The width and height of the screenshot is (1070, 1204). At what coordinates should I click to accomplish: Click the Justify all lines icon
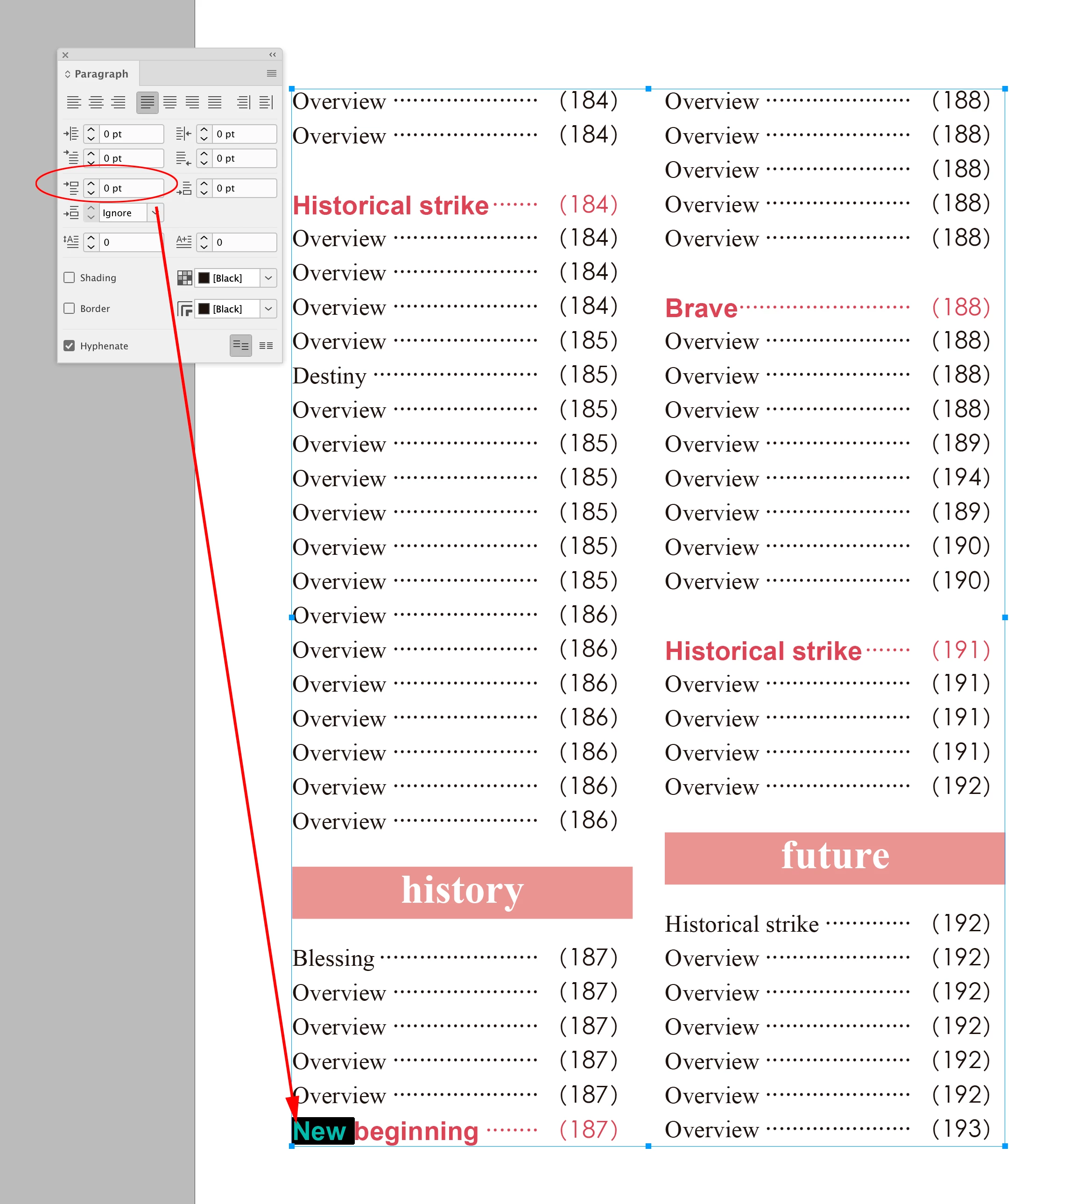[215, 102]
